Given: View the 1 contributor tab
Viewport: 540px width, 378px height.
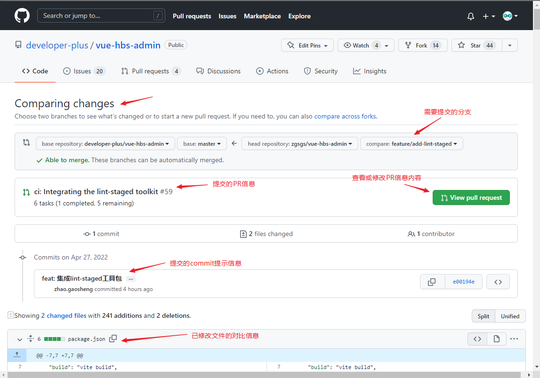Looking at the screenshot, I should (x=431, y=234).
